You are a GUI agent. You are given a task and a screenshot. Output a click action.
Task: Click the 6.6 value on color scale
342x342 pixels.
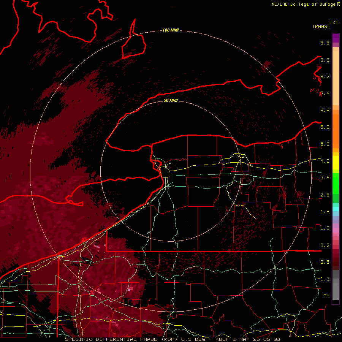[325, 110]
